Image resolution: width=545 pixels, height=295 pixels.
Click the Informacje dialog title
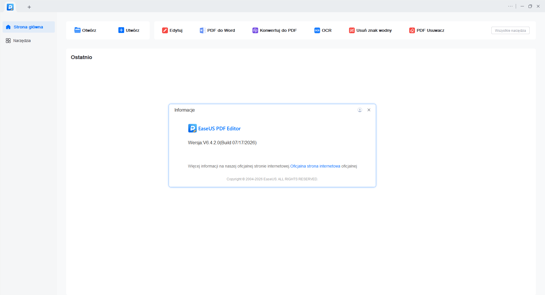pos(185,110)
